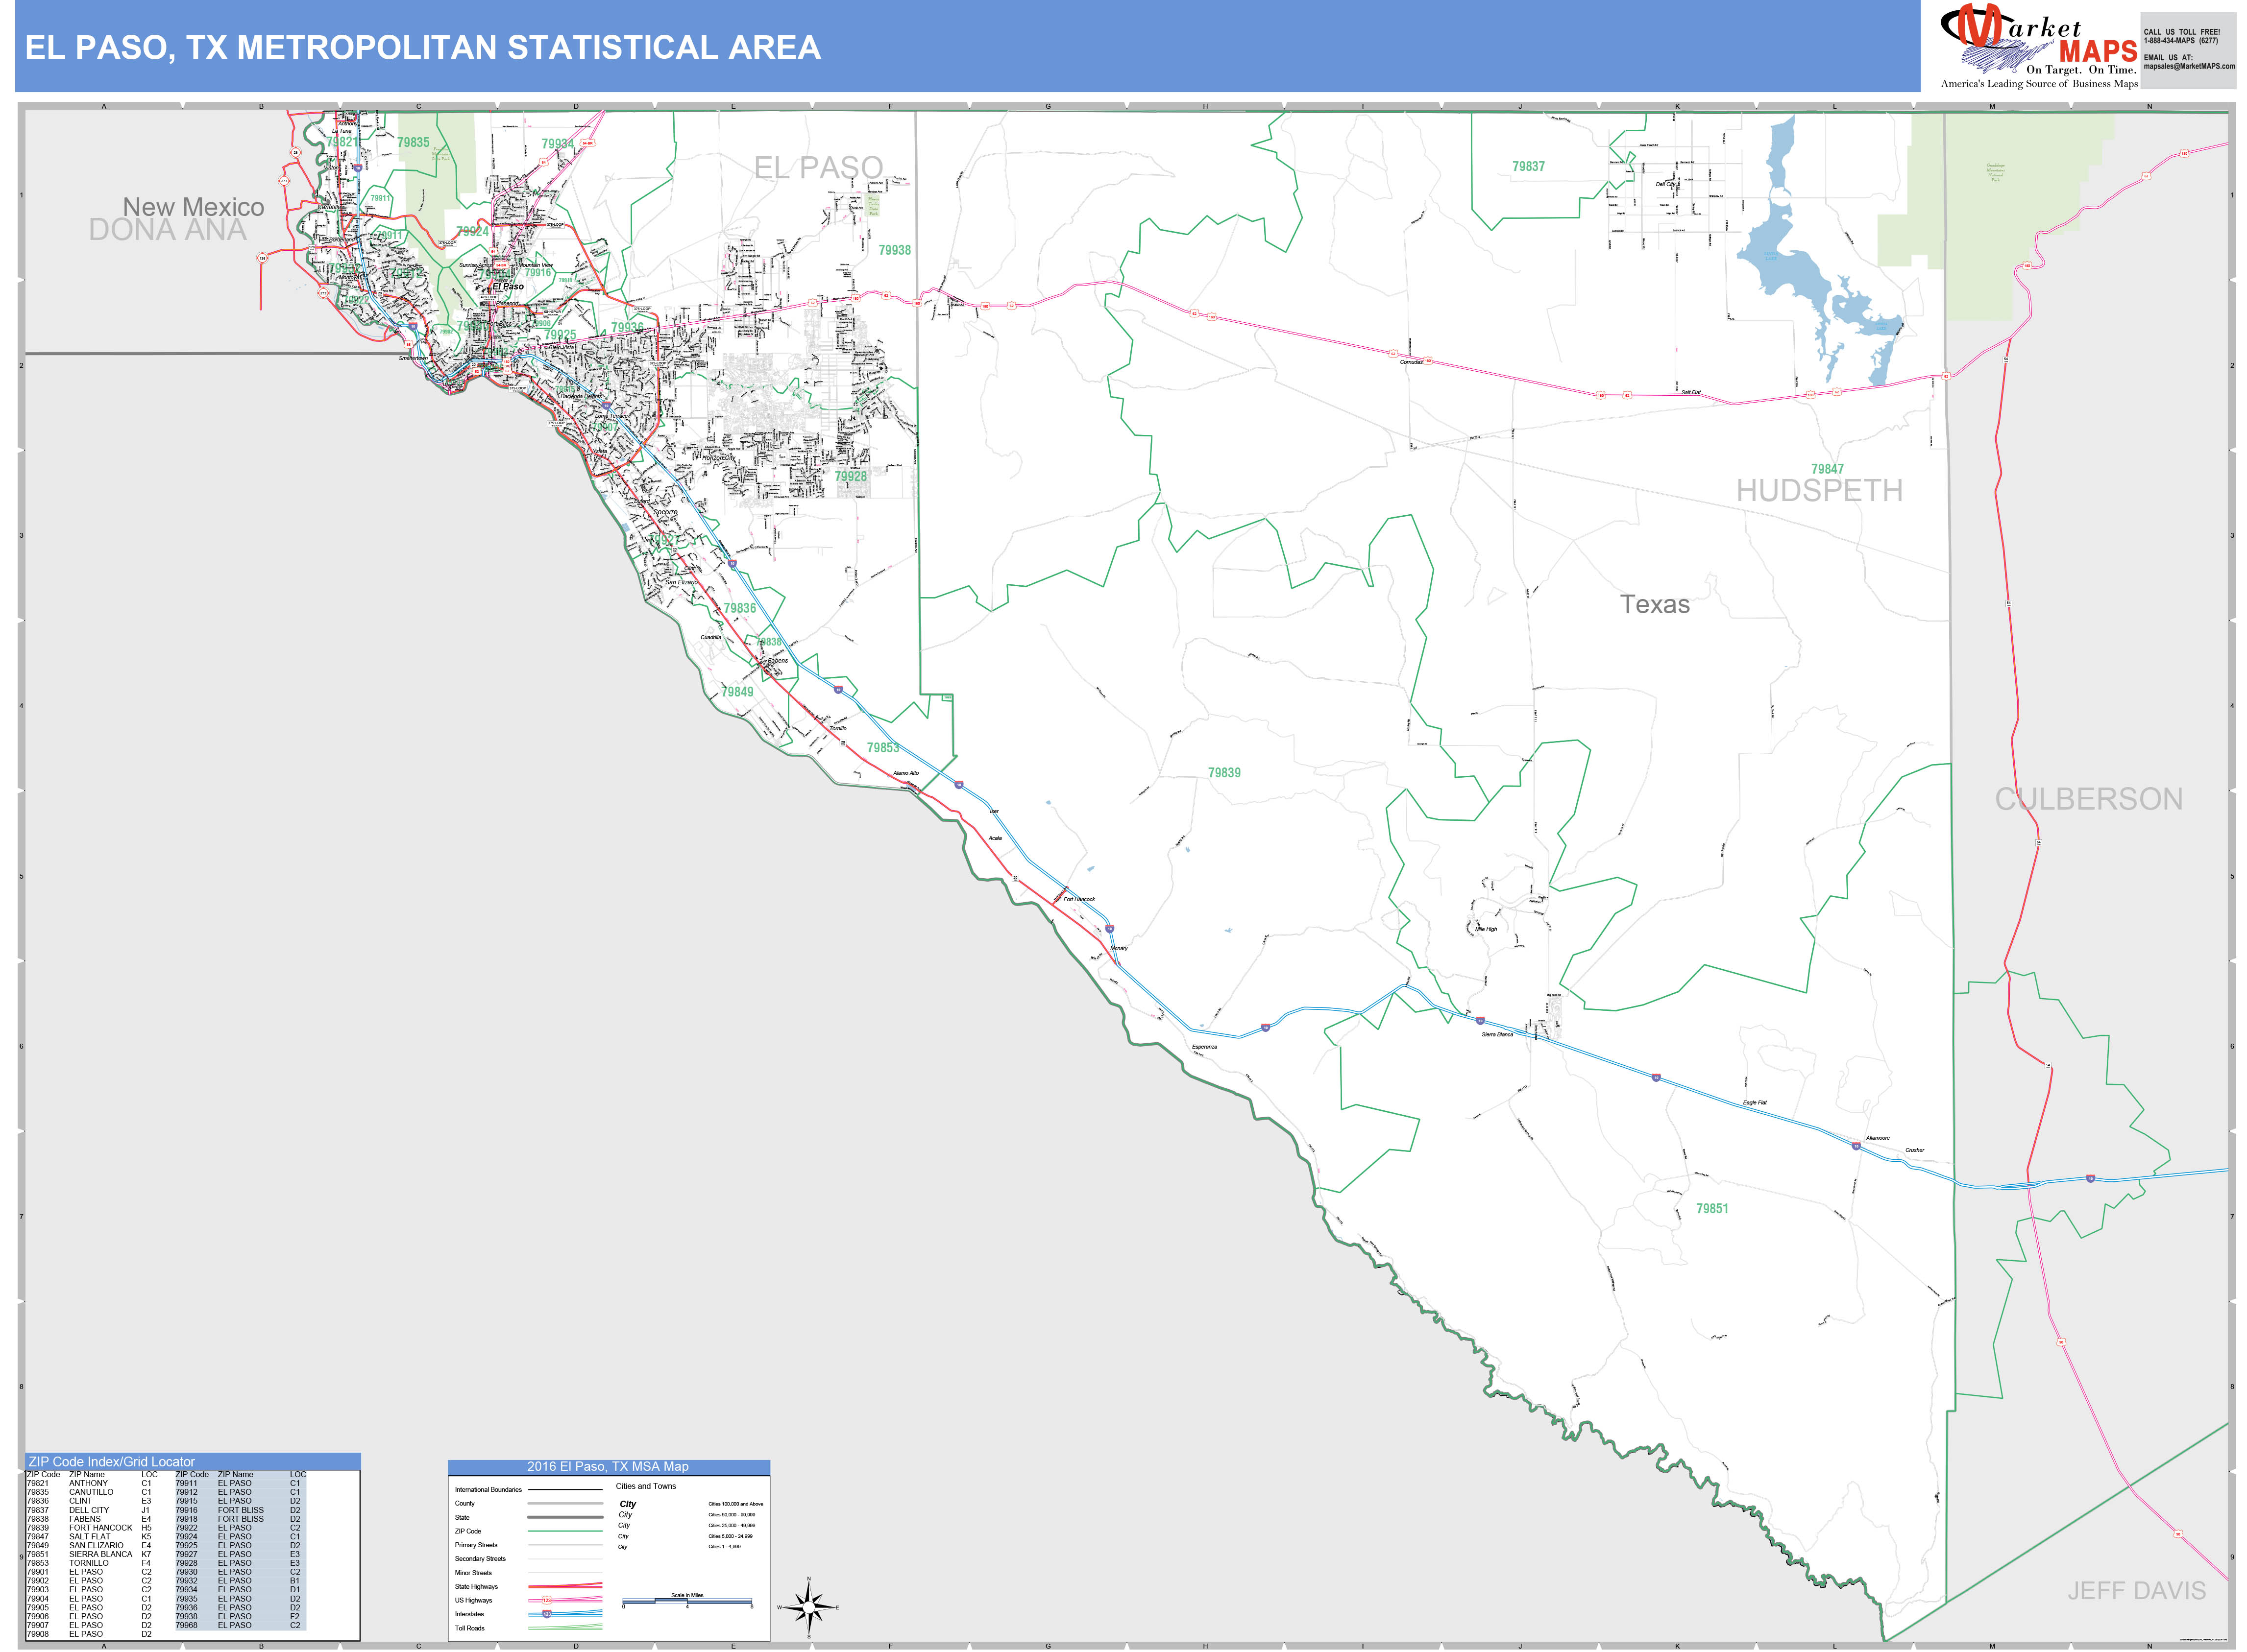Image resolution: width=2247 pixels, height=1652 pixels.
Task: Click the Texas state label
Action: coord(1655,604)
